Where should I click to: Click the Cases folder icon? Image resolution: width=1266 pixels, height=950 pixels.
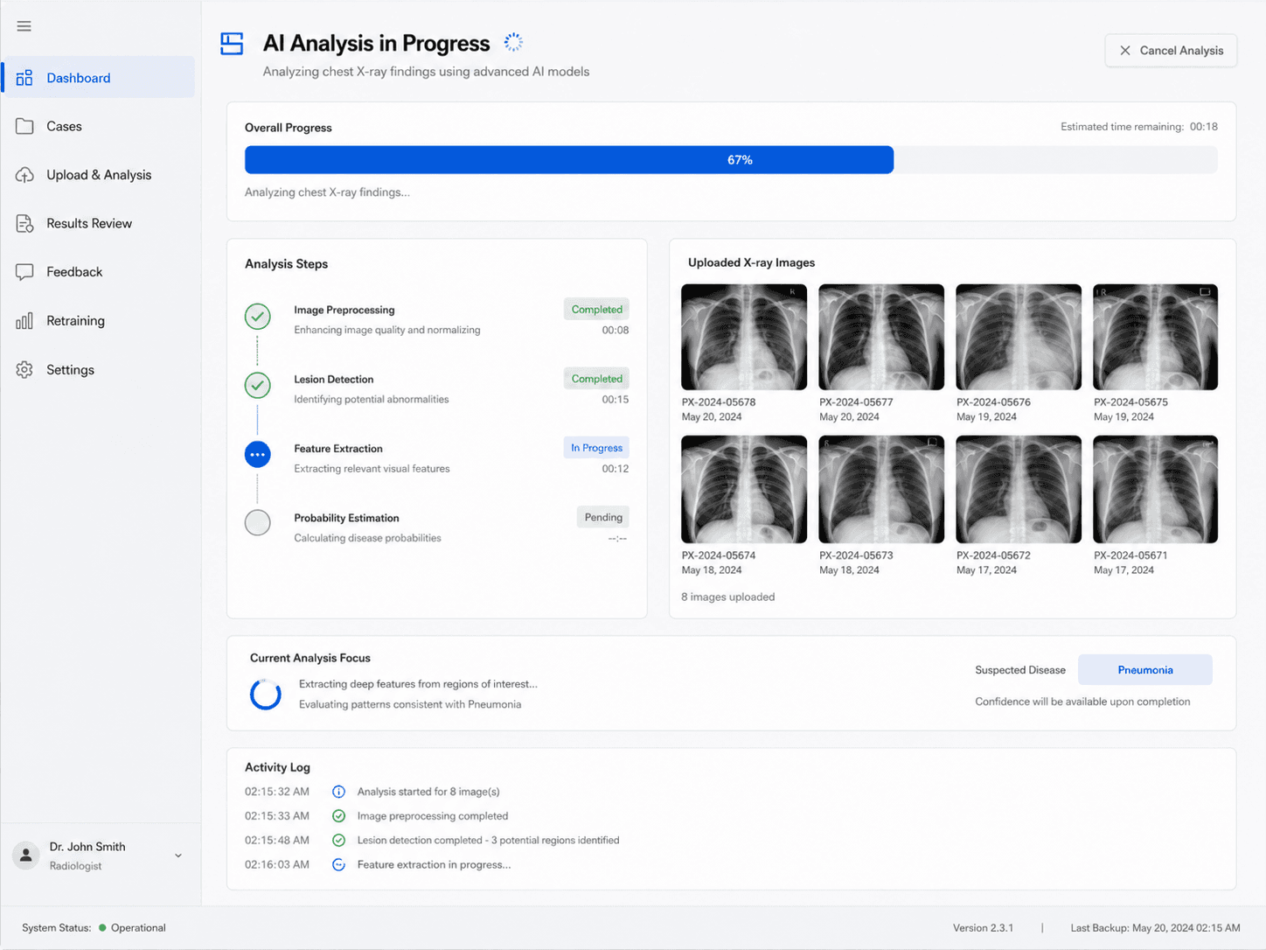[x=24, y=126]
